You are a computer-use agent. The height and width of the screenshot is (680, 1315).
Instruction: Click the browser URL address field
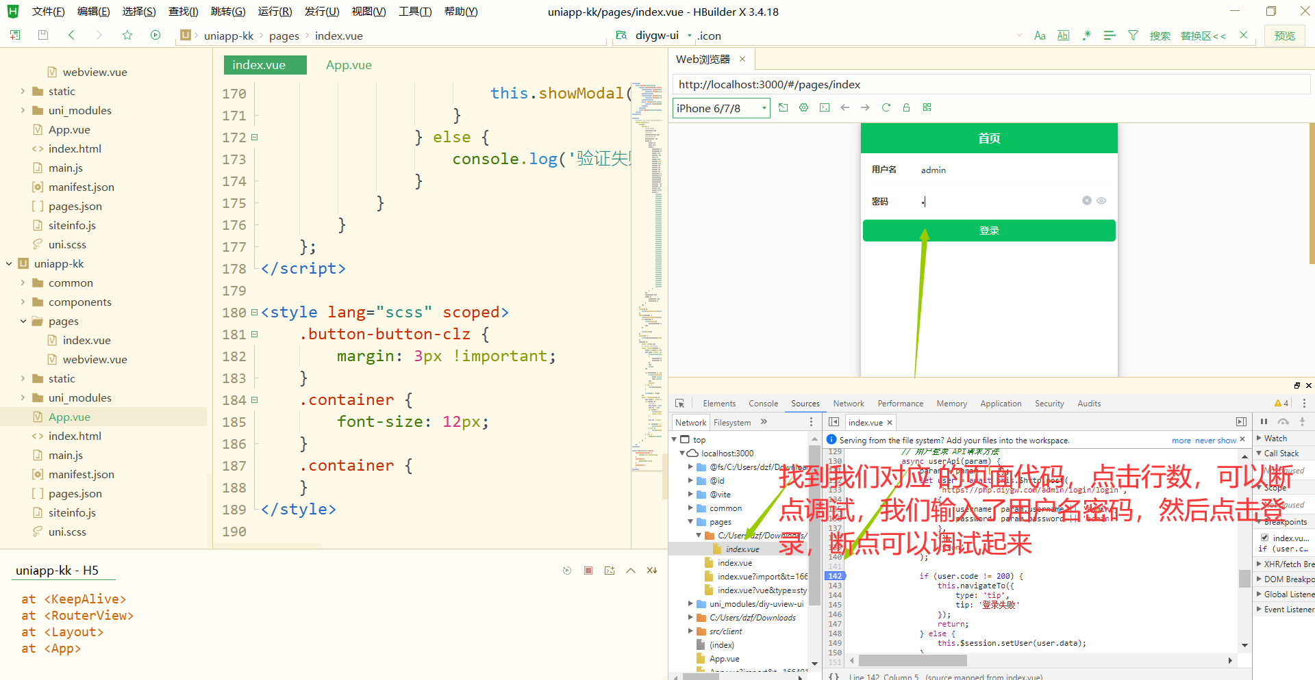pos(990,84)
